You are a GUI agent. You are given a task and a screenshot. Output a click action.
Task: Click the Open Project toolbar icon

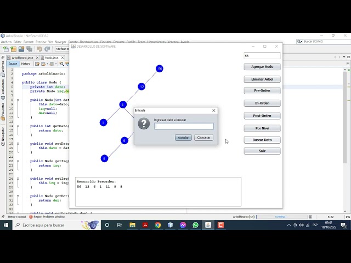click(21, 49)
